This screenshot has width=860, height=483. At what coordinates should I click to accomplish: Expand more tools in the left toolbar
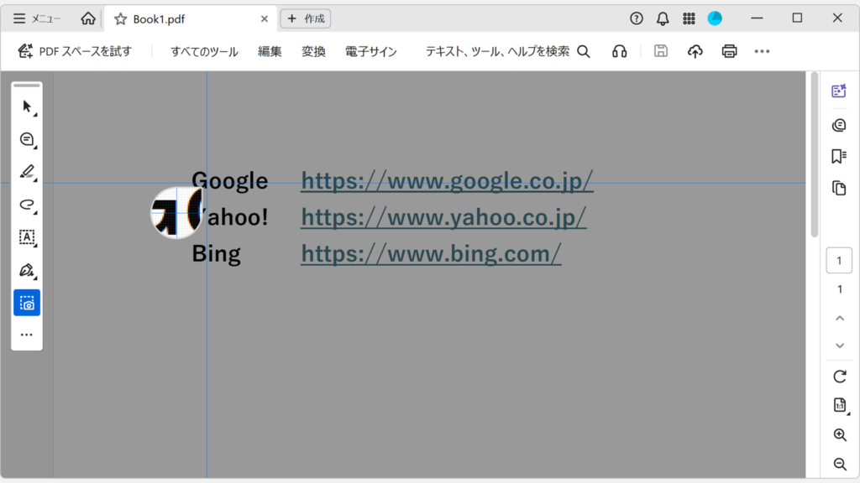tap(27, 335)
